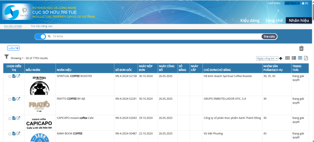Open external link icon for FRATTO COFFEE BY AJE
The height and width of the screenshot is (142, 314).
18,99
